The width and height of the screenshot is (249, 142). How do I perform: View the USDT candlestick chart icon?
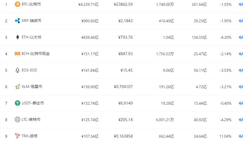(241, 103)
